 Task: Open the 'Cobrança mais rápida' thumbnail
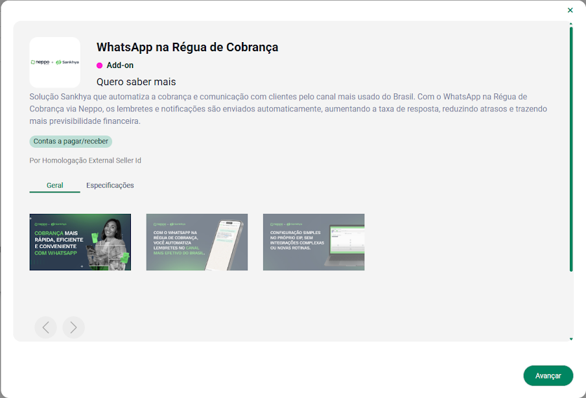click(x=80, y=242)
